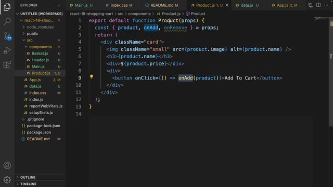Collapse the react-18-shop root folder
The image size is (333, 187).
40,20
